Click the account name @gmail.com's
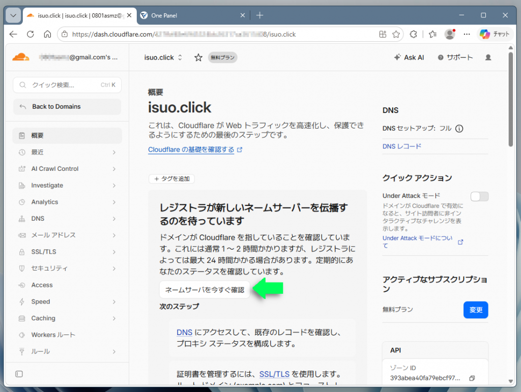This screenshot has height=392, width=521. pyautogui.click(x=78, y=57)
